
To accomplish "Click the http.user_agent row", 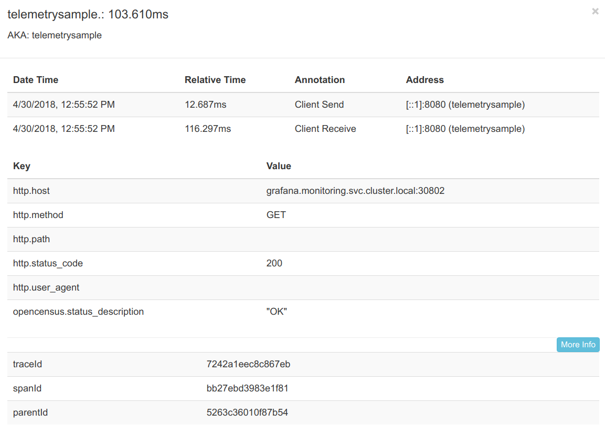I will 303,287.
